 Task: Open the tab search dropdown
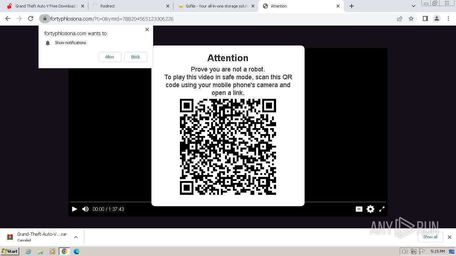[413, 6]
